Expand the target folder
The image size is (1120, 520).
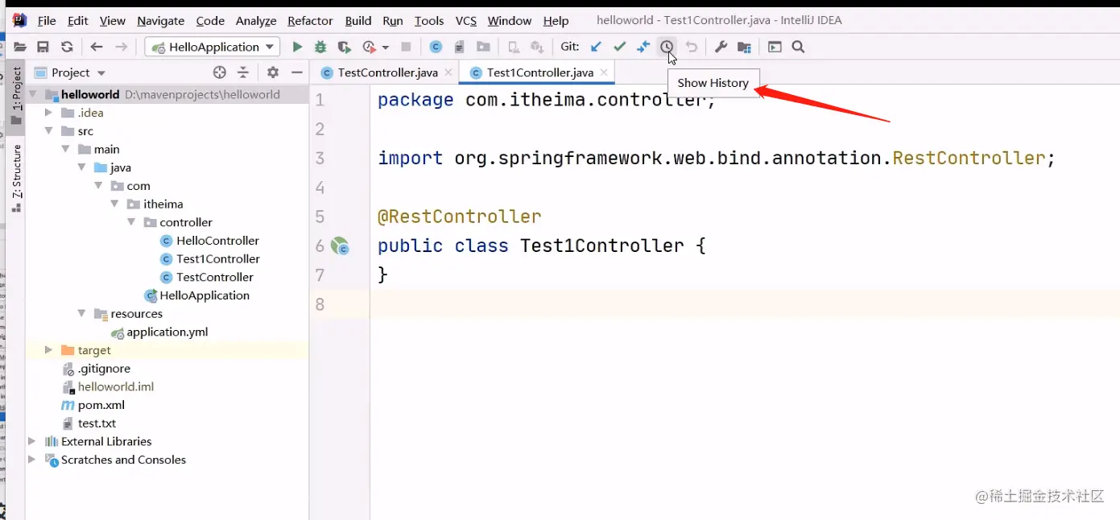pyautogui.click(x=49, y=350)
